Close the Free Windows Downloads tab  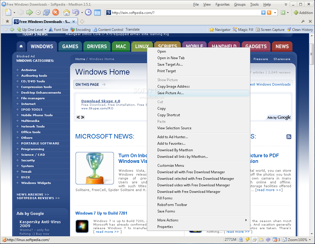tap(74, 21)
